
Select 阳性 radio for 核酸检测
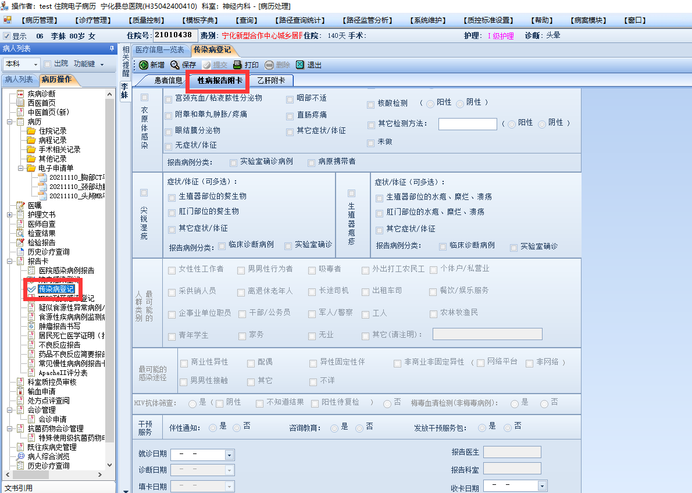pos(430,104)
